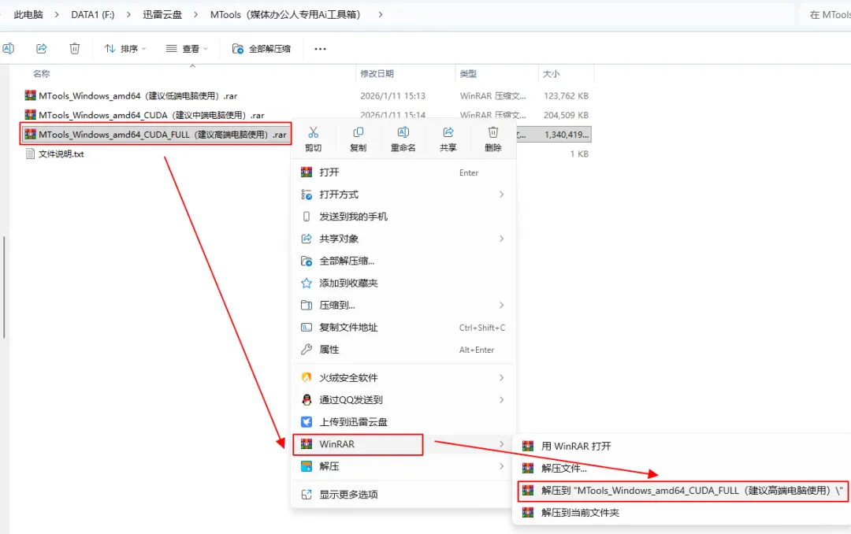Choose 显示更多选项 menu entry
851x534 pixels.
(x=403, y=495)
